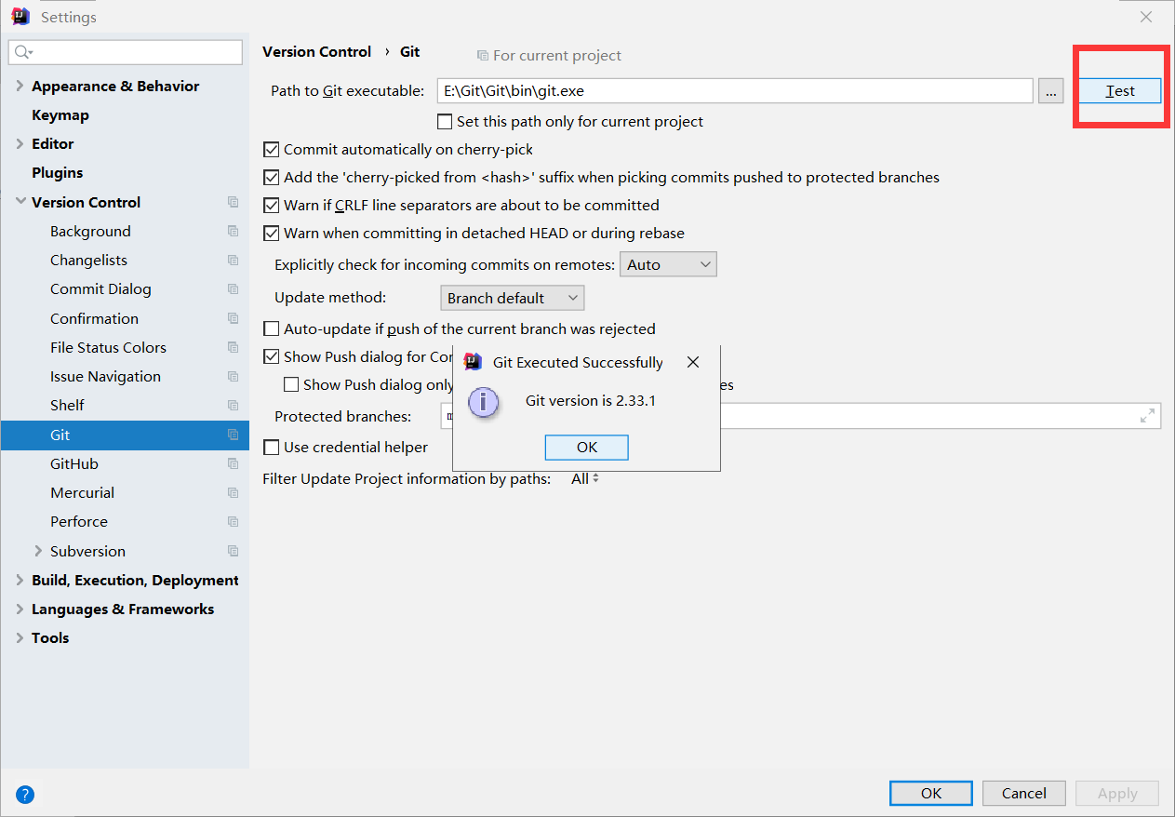
Task: Click the browse '...' button for Git path
Action: pos(1051,90)
